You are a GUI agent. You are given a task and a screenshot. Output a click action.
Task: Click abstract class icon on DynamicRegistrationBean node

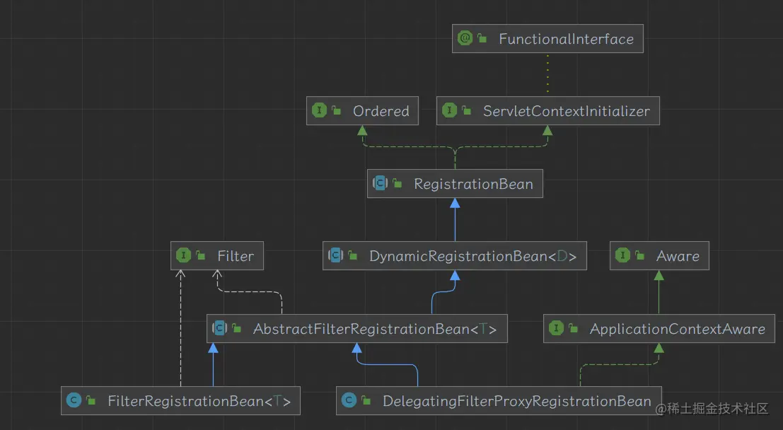click(335, 256)
